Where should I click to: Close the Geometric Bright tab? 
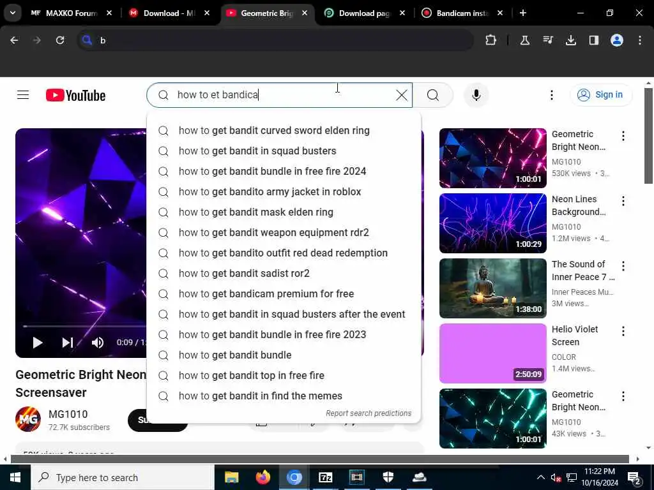(305, 13)
